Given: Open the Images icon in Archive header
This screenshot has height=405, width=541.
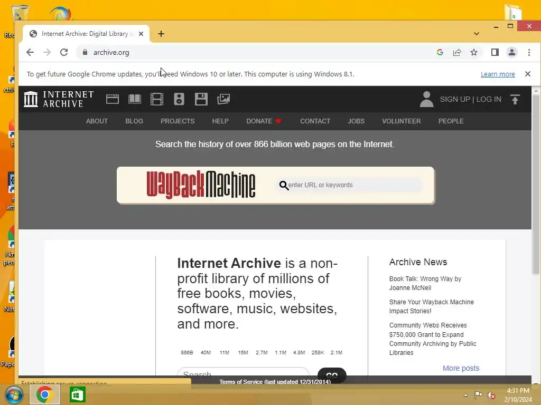Looking at the screenshot, I should pos(223,99).
